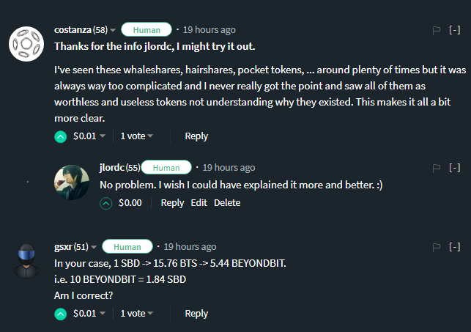Flag jlordc's reply comment
The width and height of the screenshot is (471, 332).
437,168
